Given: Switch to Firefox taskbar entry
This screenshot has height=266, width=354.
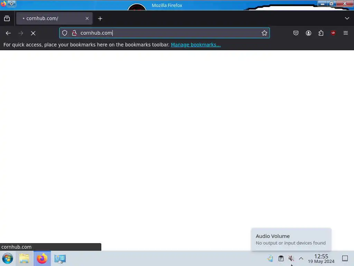Looking at the screenshot, I should (42, 258).
